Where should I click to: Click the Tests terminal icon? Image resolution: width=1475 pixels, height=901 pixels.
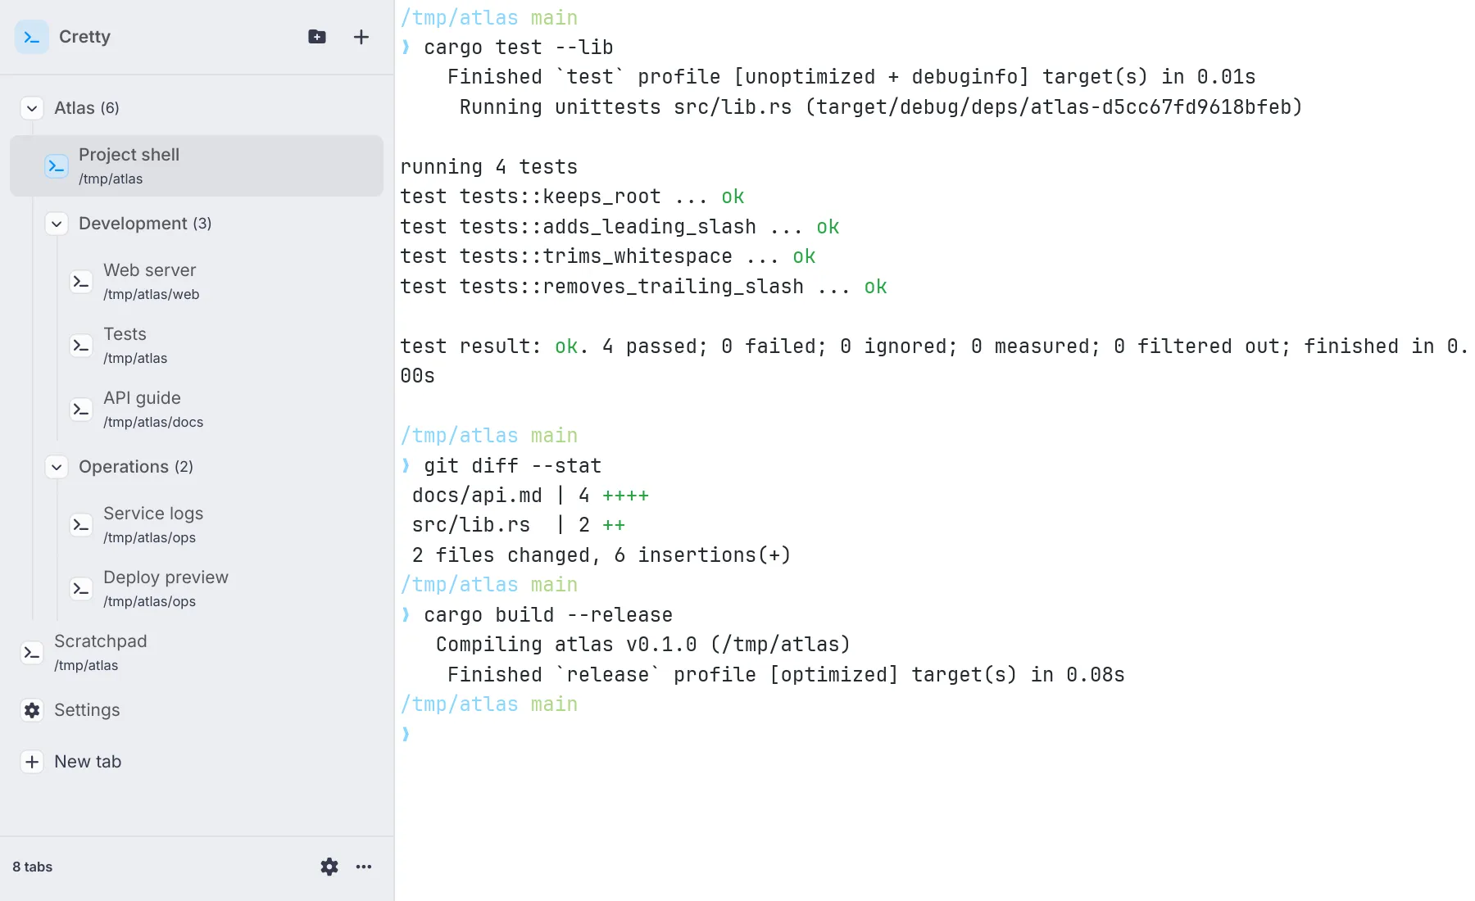coord(81,346)
